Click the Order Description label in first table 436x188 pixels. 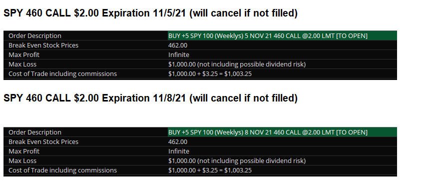tap(35, 36)
